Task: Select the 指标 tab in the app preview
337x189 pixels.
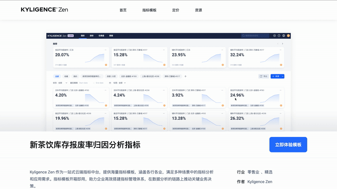Action: (83, 36)
